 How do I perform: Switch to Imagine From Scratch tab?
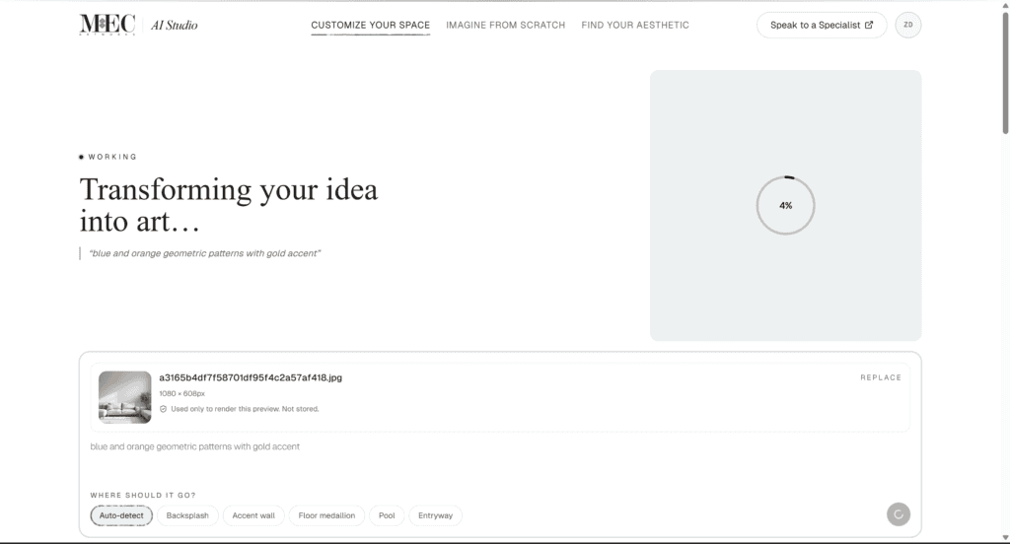click(506, 25)
